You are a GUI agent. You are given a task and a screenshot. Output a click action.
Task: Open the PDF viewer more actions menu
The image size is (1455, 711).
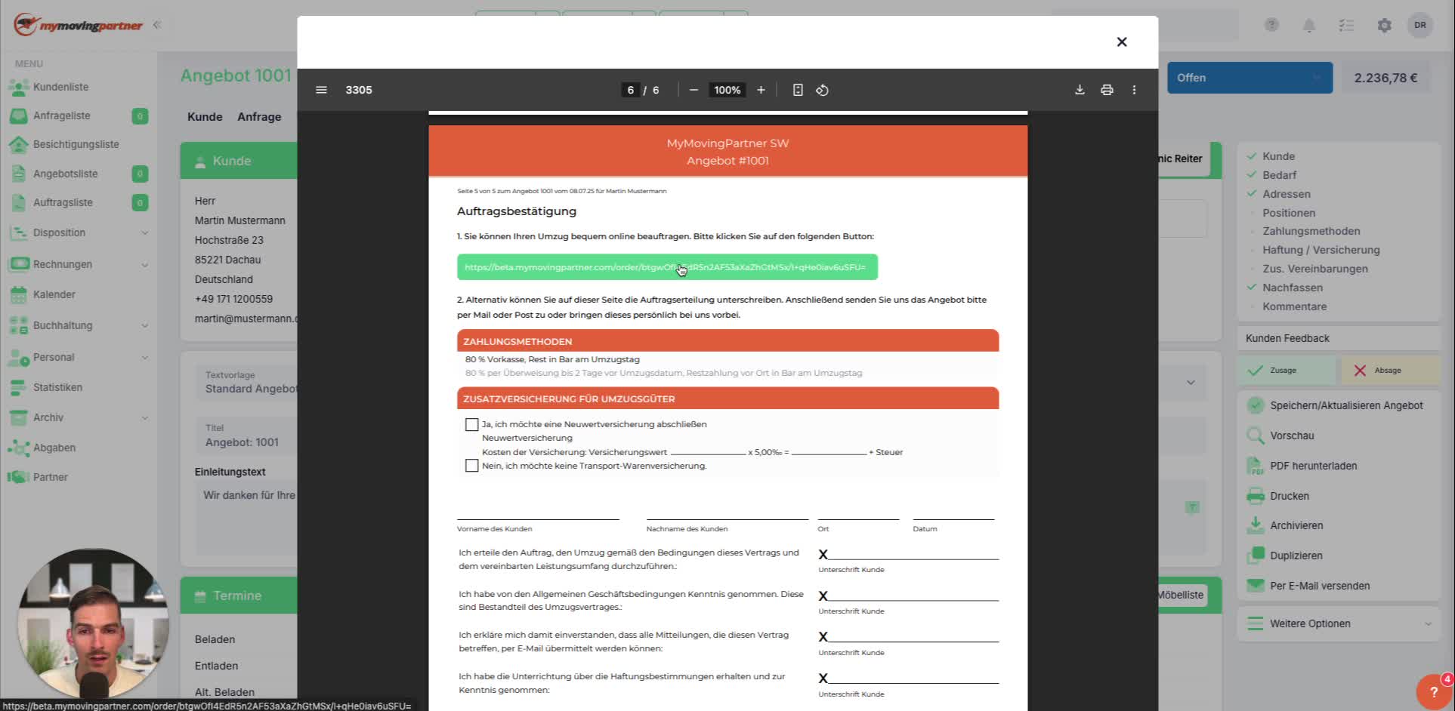tap(1134, 90)
